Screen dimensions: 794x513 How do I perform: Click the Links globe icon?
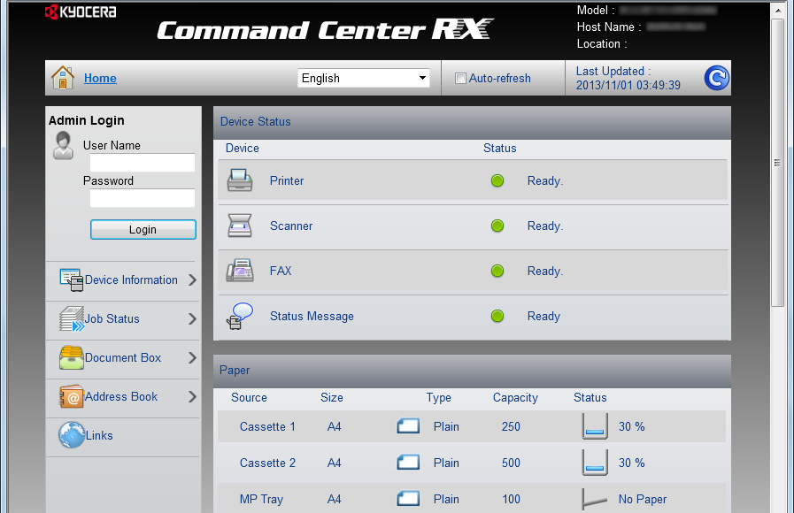[72, 435]
